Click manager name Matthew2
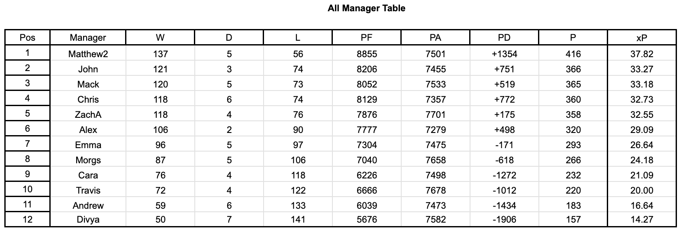Screen dimensions: 683x233 click(88, 54)
